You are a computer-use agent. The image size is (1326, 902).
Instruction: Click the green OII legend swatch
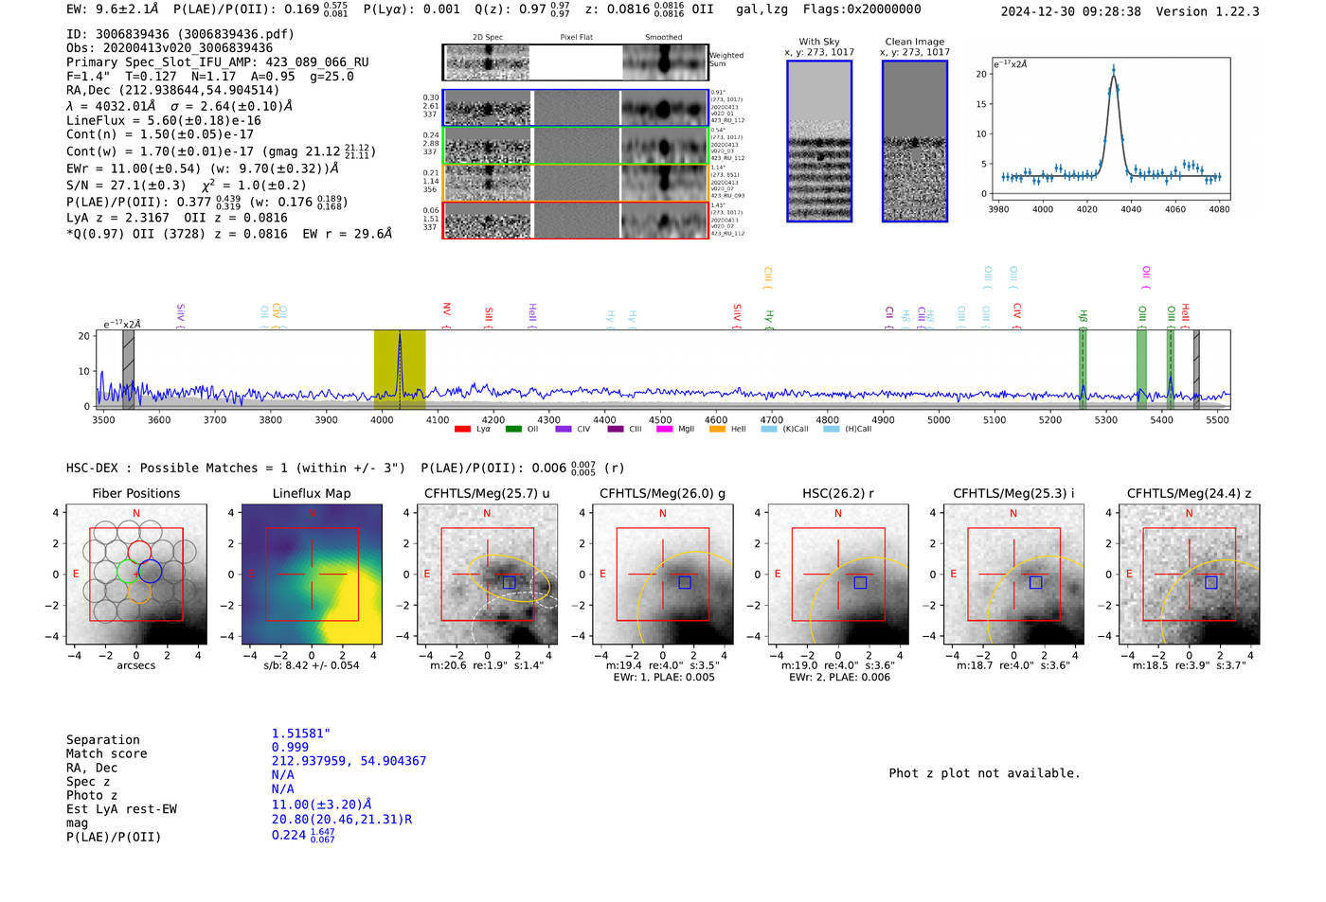[513, 429]
